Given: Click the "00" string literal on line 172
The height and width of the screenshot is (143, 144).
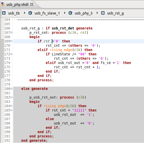Looking at the screenshot, I should coord(82,54).
